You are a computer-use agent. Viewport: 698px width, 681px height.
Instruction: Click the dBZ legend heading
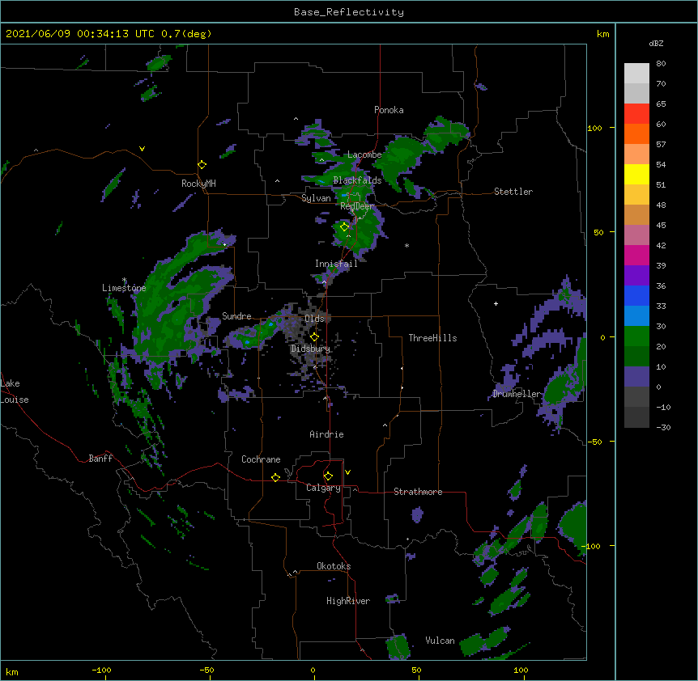[x=656, y=43]
